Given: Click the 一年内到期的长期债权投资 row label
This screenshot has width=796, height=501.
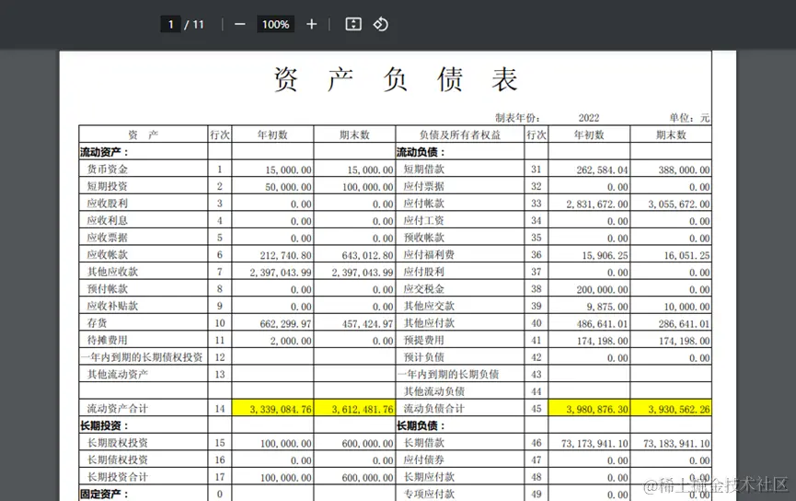Looking at the screenshot, I should 142,357.
